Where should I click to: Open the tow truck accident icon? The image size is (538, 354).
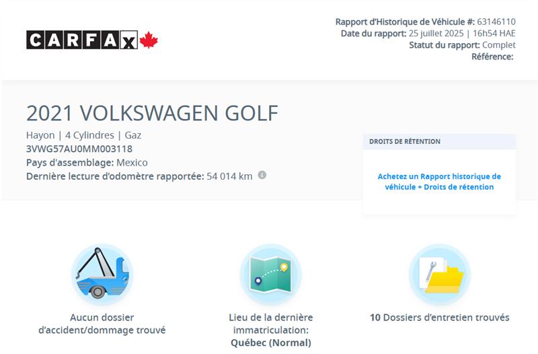point(102,275)
